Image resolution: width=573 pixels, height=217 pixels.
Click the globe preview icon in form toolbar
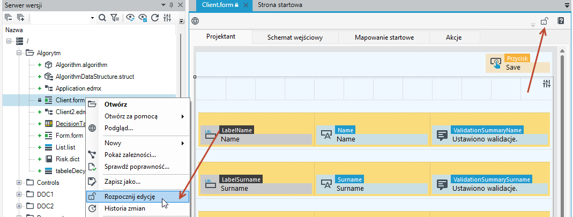tap(196, 21)
